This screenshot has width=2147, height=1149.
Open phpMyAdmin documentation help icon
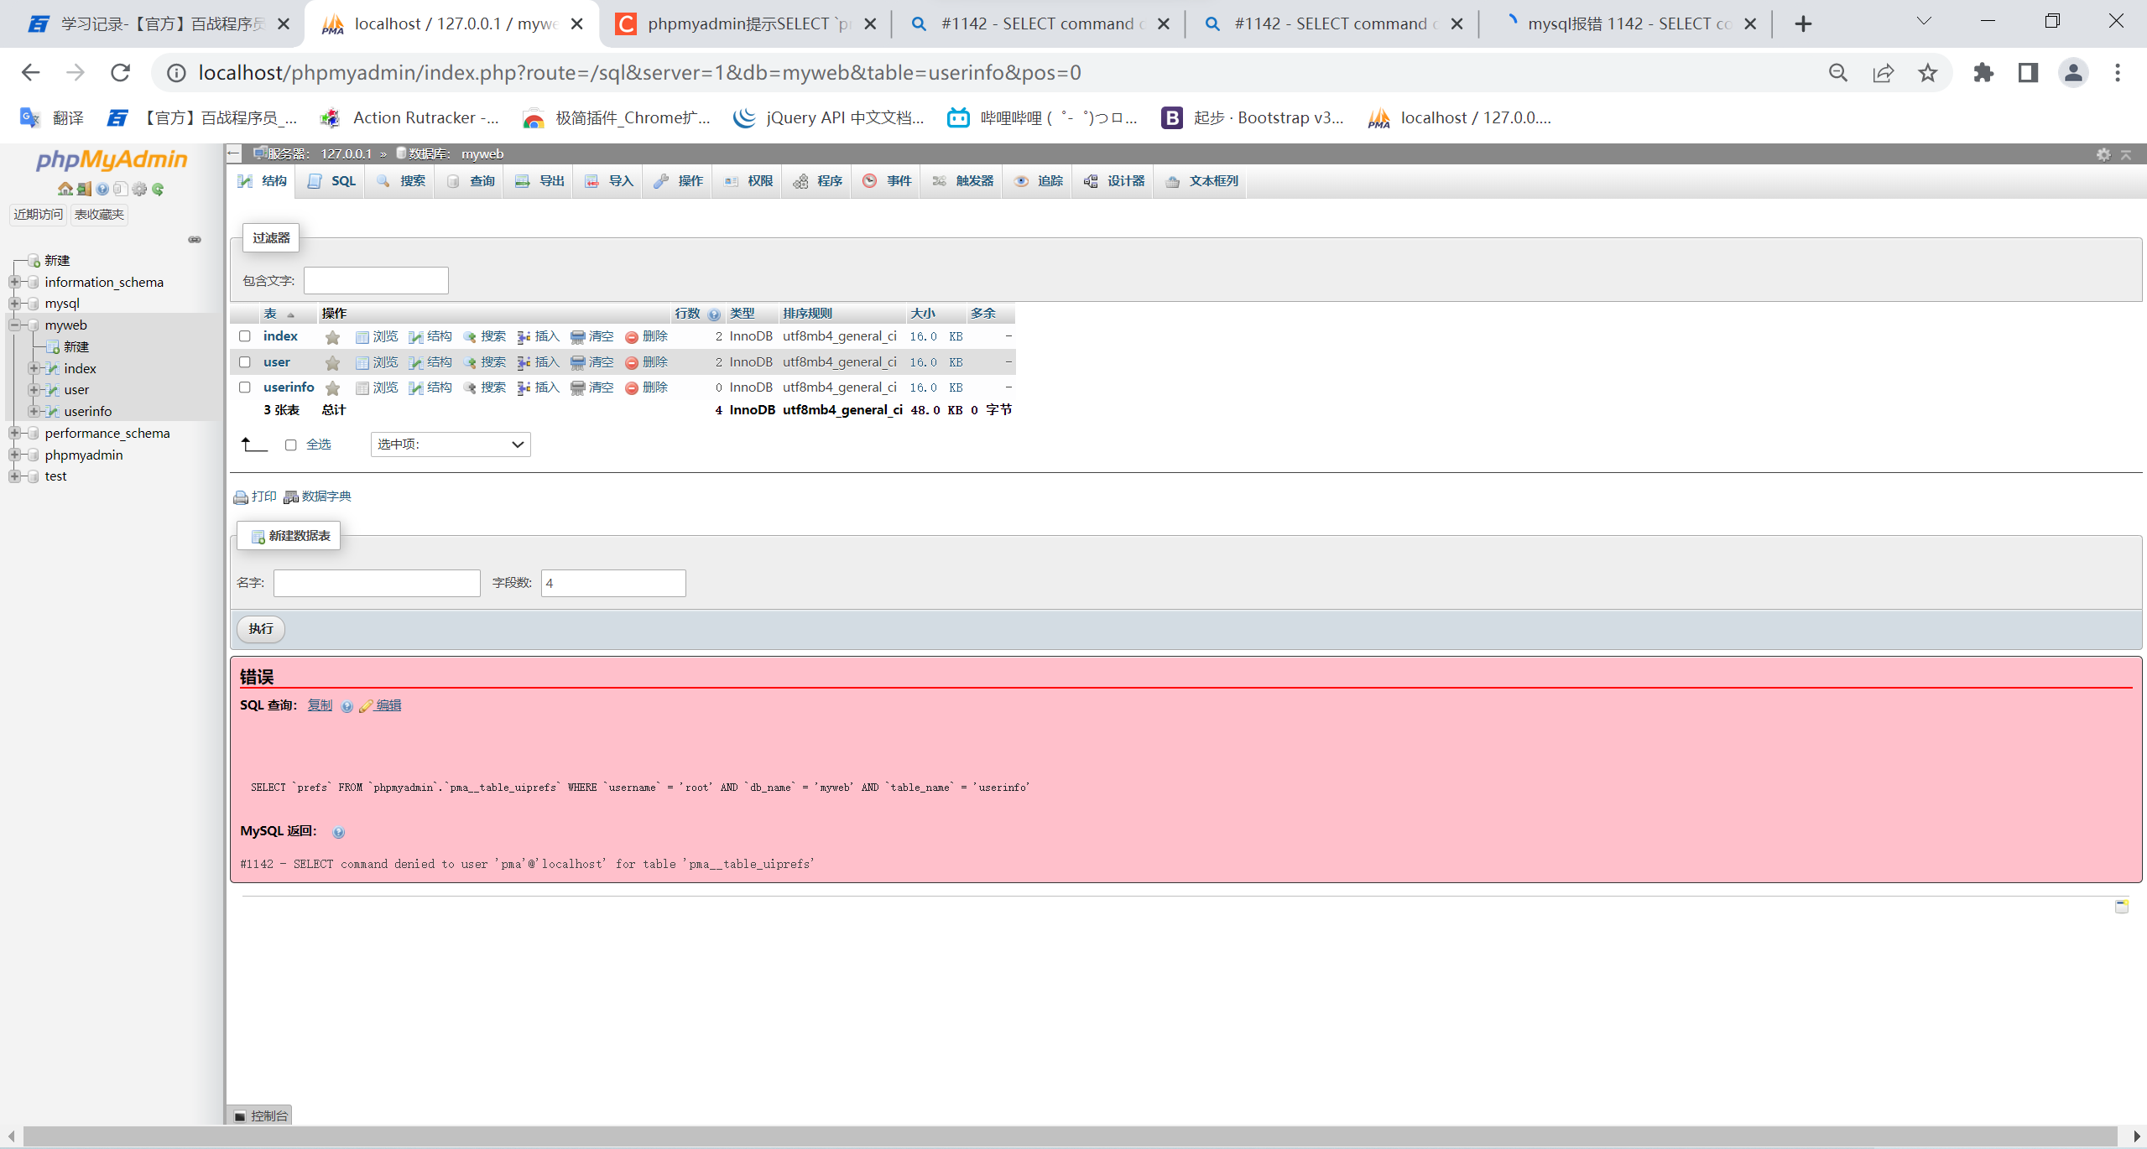[102, 190]
